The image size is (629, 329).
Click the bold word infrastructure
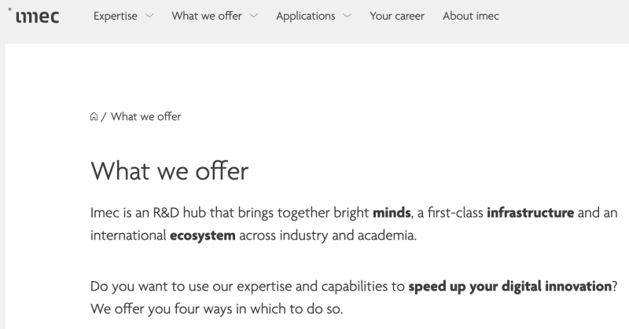coord(531,212)
